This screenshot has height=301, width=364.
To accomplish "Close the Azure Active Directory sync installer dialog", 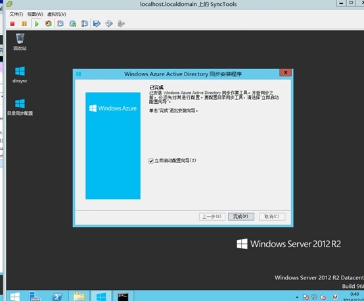I will point(286,72).
